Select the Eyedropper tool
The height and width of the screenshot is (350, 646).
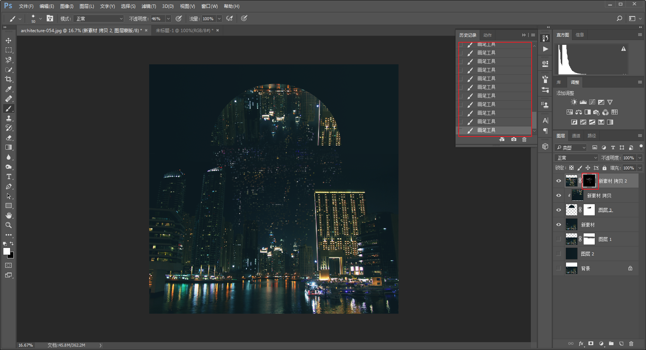9,89
